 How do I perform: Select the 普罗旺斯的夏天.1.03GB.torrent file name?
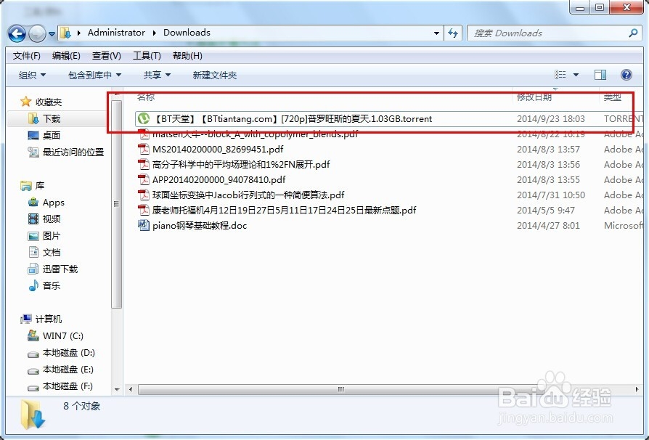tap(293, 119)
